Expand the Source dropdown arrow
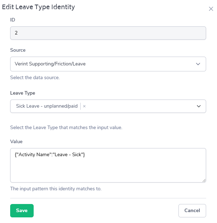The width and height of the screenshot is (217, 223). click(x=198, y=64)
